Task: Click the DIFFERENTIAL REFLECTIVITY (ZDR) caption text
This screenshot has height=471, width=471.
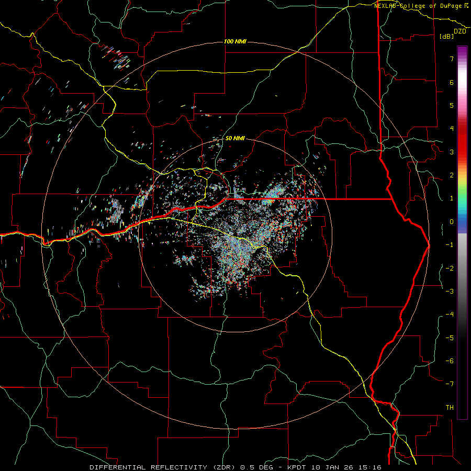Action: 163,467
